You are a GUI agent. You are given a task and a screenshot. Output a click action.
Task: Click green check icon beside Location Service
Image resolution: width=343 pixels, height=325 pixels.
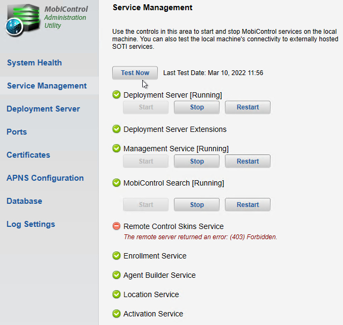[x=116, y=294]
